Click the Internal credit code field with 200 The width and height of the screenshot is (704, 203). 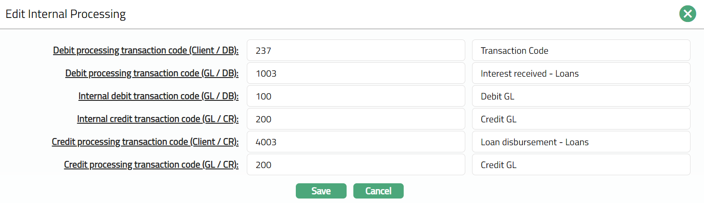[x=356, y=119]
